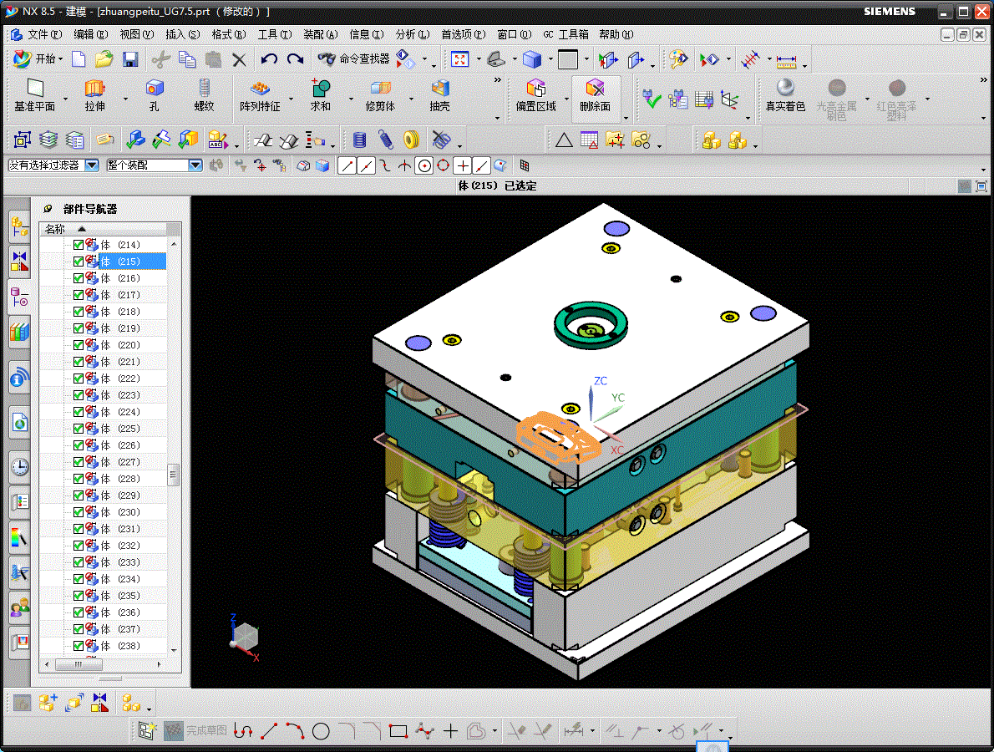Expand the Start (开始) dropdown arrow
This screenshot has height=752, width=994.
(x=60, y=59)
